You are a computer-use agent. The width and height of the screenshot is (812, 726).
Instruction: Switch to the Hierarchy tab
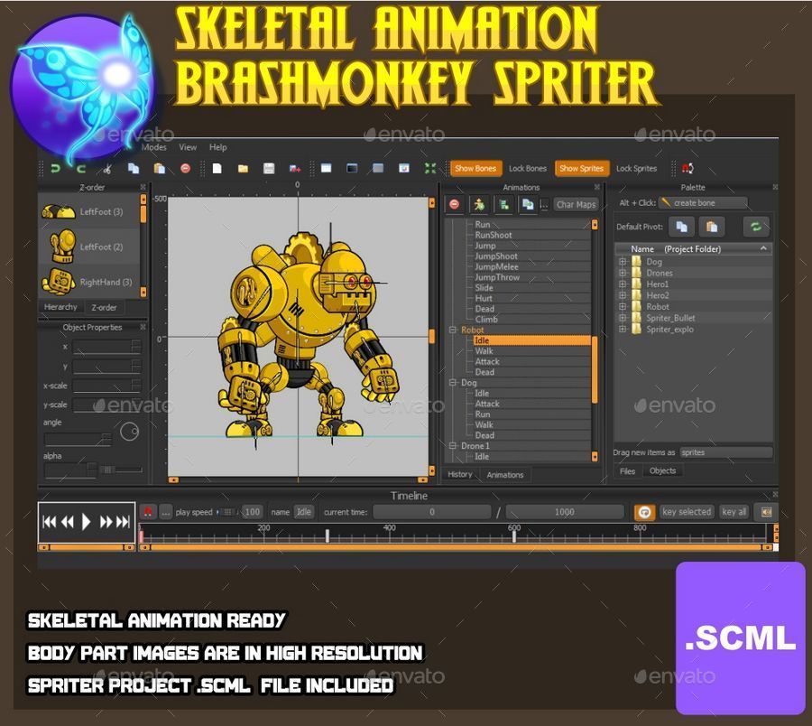[60, 307]
